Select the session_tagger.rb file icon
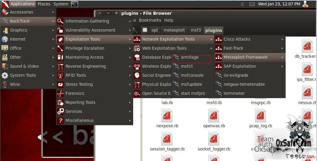This screenshot has height=161, width=317. click(167, 139)
